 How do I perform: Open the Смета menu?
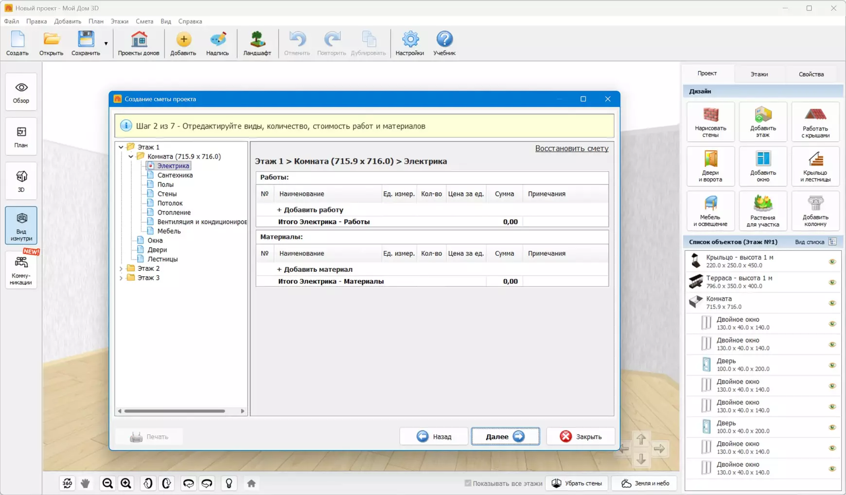coord(144,21)
